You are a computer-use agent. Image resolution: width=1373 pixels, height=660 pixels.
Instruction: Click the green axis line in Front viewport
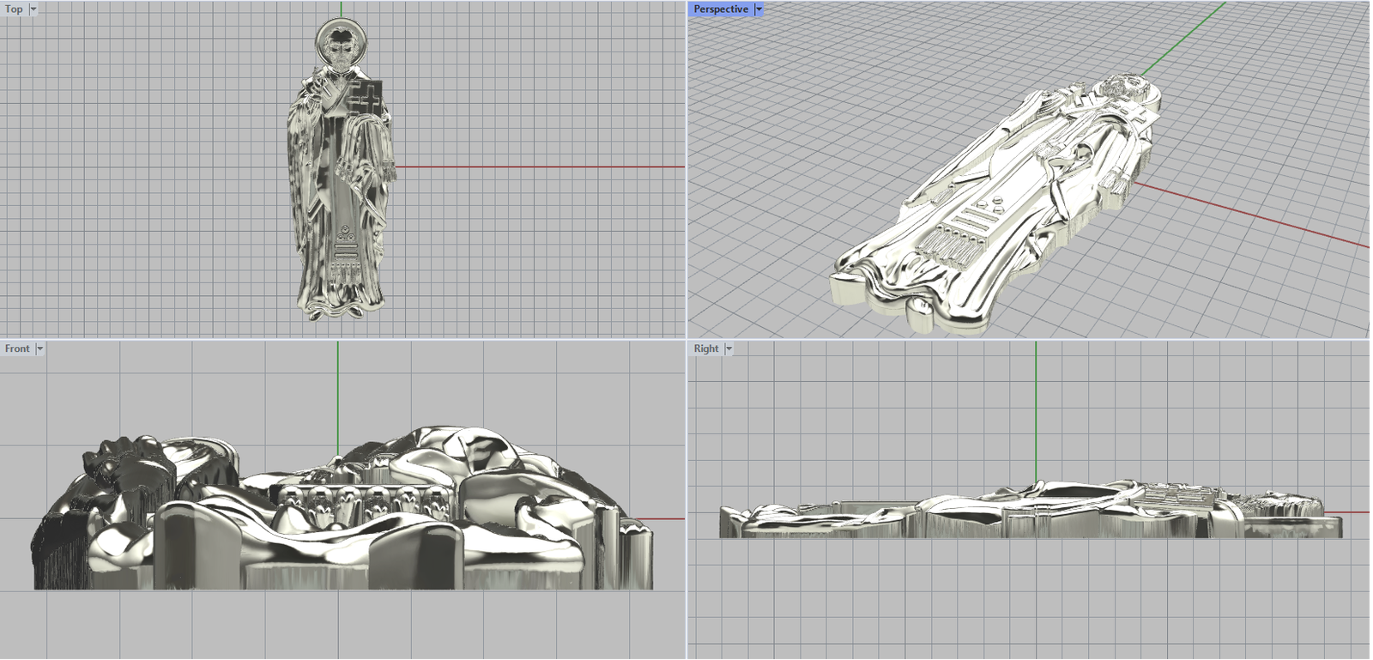click(338, 395)
